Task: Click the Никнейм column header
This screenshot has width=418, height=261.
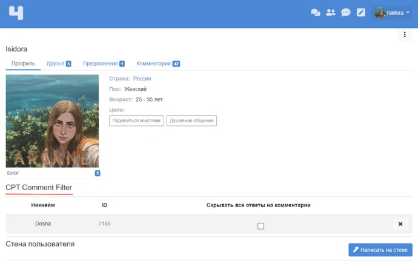Action: point(43,205)
